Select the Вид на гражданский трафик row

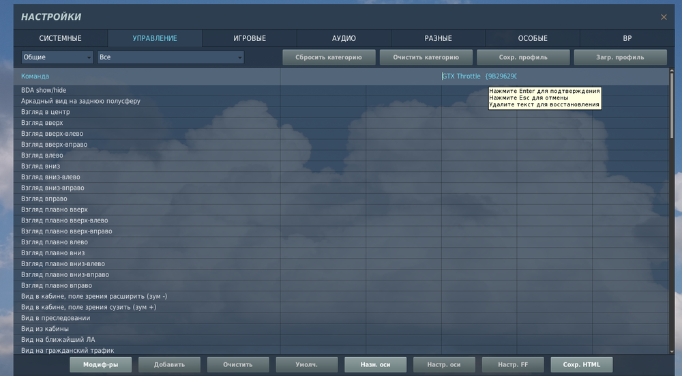(x=341, y=350)
